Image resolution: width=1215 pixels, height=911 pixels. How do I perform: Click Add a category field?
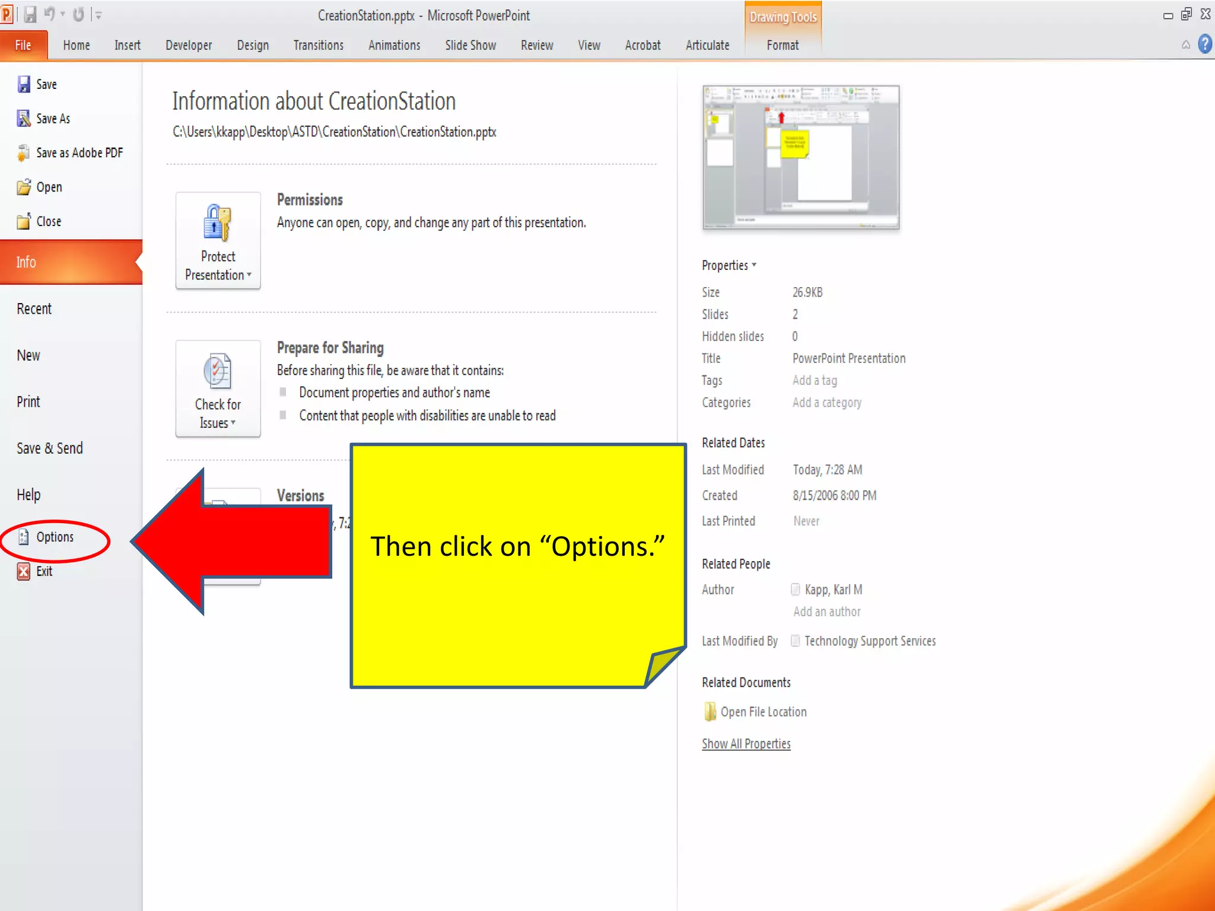(827, 403)
